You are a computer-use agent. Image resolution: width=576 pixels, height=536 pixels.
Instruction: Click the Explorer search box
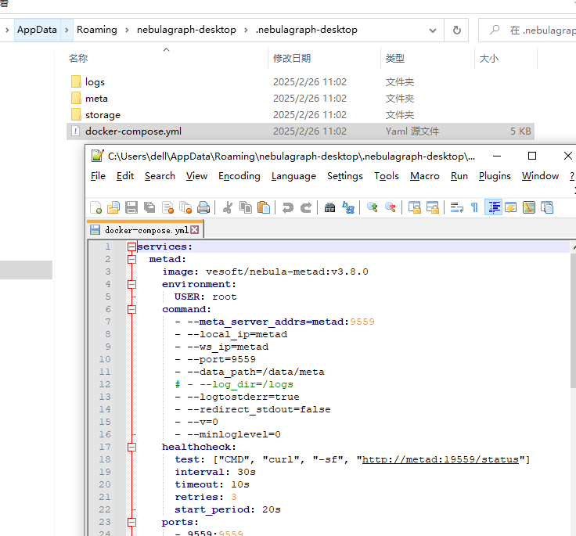click(x=529, y=30)
